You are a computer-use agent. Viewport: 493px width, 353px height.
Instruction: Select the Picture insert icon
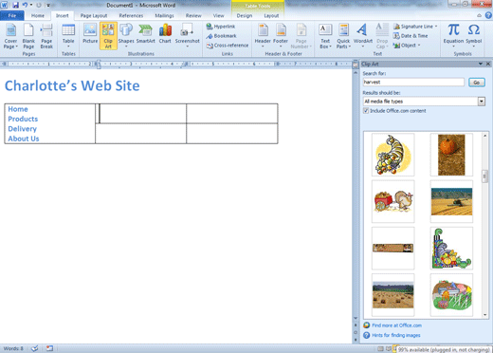pos(90,34)
